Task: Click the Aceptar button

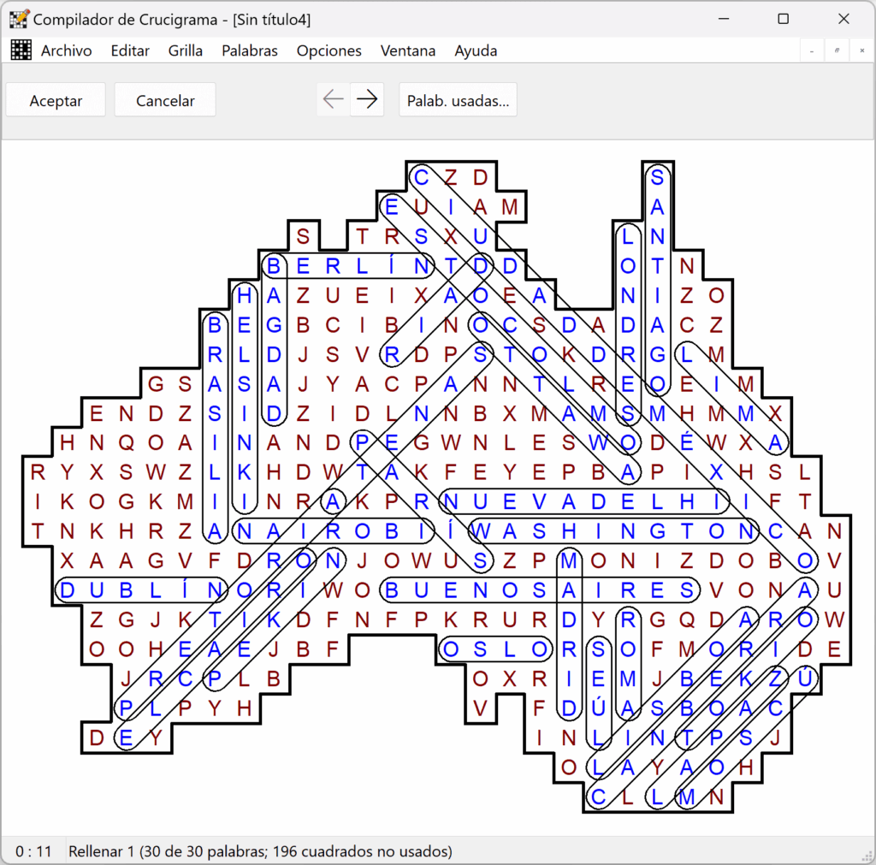Action: [x=56, y=100]
